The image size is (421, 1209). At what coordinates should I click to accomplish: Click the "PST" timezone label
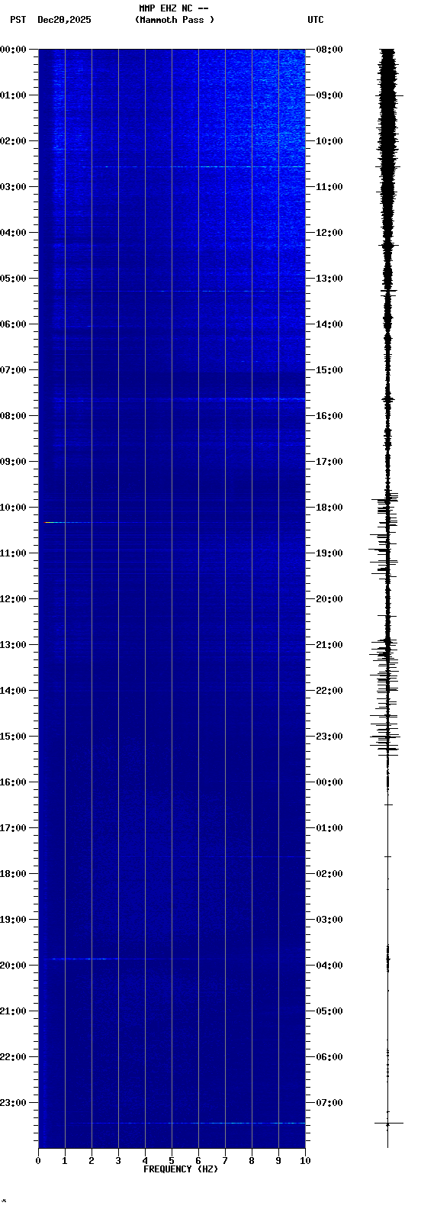pyautogui.click(x=18, y=20)
